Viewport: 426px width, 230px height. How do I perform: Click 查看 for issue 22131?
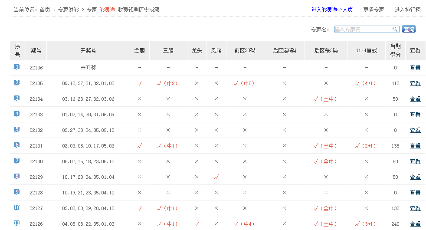point(415,146)
